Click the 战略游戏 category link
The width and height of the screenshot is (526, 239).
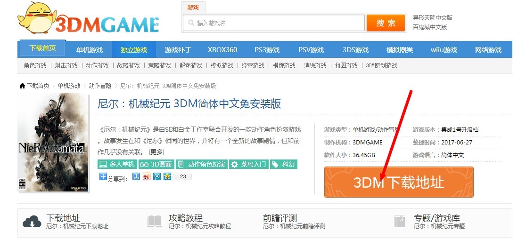pos(129,65)
